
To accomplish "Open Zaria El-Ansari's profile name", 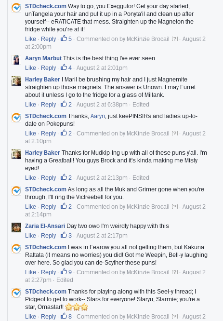I will (x=45, y=226).
